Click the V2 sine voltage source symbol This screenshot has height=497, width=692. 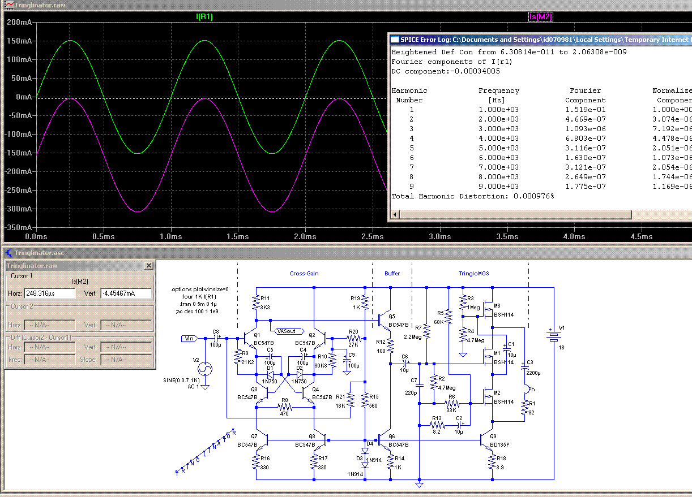pos(204,368)
